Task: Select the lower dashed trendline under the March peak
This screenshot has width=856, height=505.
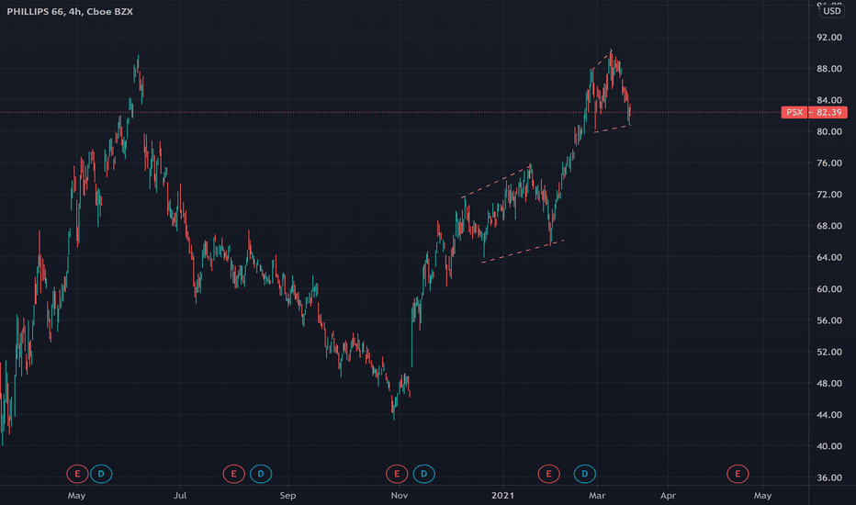Action: point(613,129)
